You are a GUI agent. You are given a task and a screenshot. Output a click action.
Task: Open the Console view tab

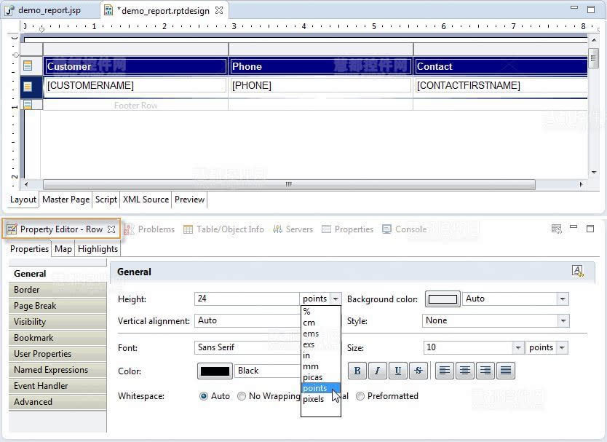pyautogui.click(x=405, y=229)
